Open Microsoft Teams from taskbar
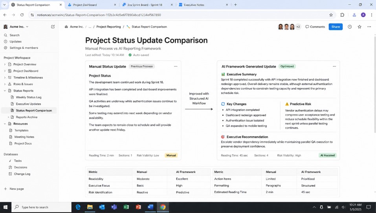 coord(114,207)
